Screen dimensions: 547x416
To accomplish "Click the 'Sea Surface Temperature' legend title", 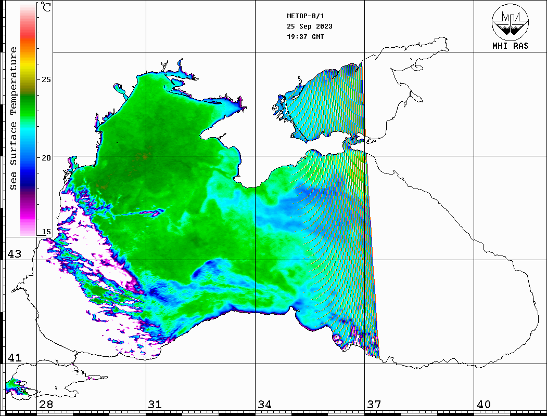I will [x=13, y=118].
